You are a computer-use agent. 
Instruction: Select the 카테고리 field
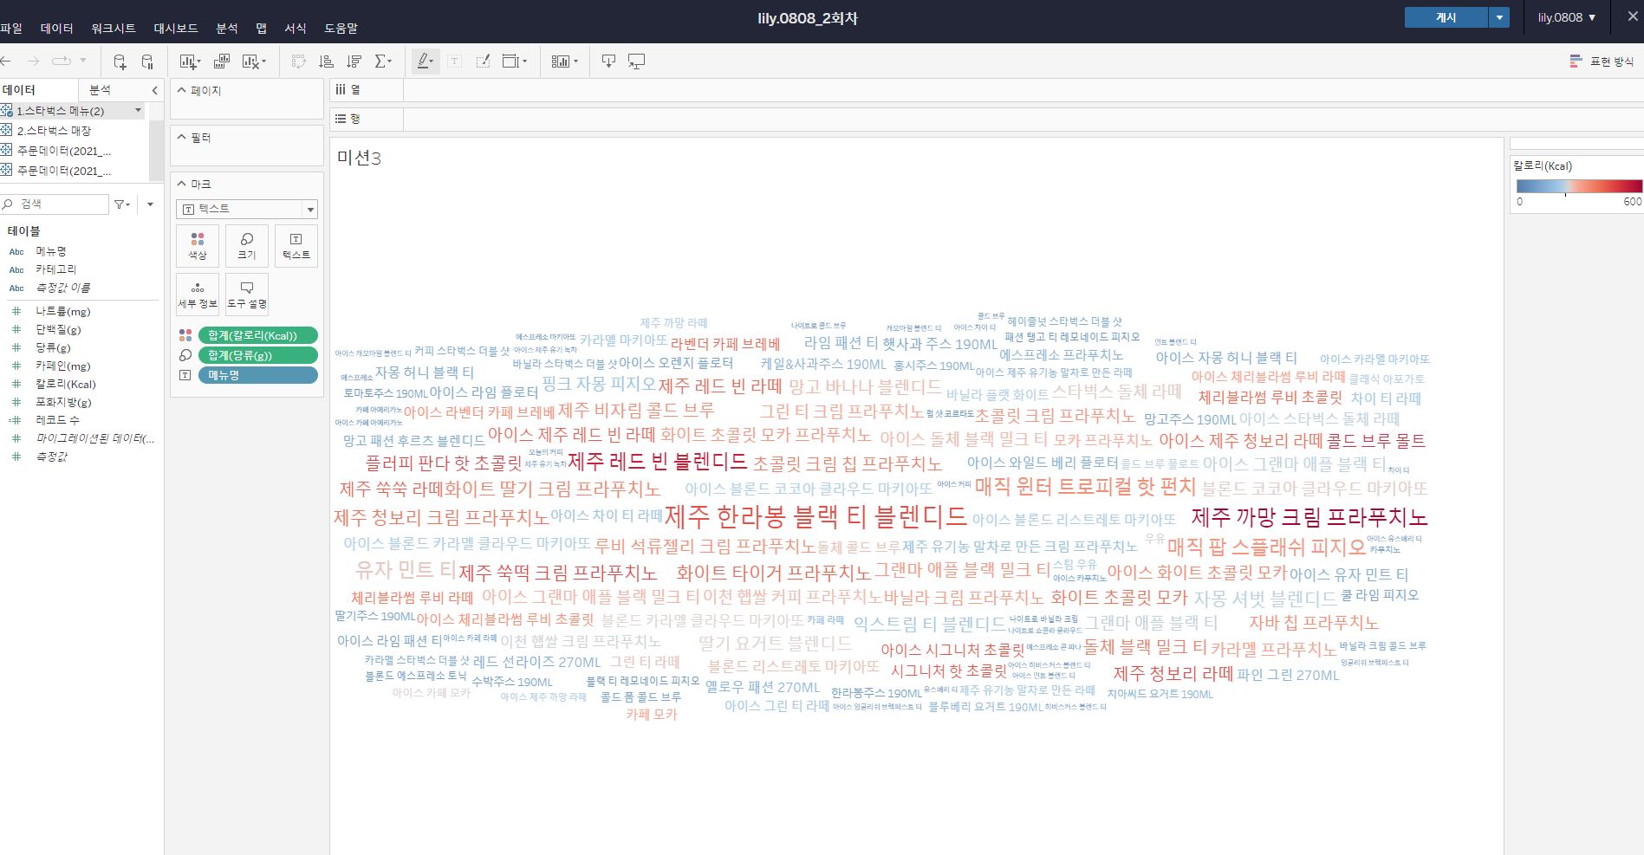click(x=56, y=269)
